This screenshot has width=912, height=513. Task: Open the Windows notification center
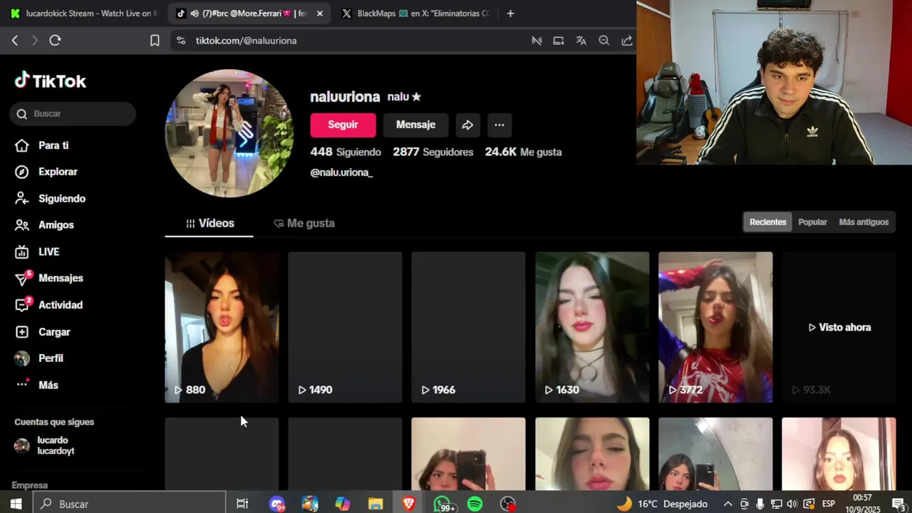pos(898,504)
